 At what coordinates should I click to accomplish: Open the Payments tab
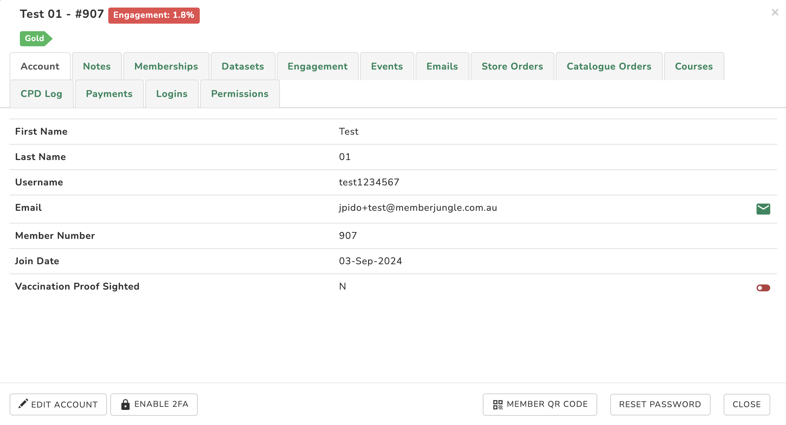[x=109, y=94]
